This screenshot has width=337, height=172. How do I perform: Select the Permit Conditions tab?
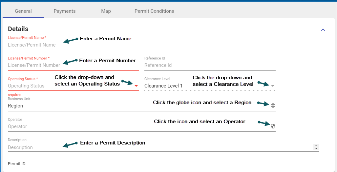(x=154, y=11)
